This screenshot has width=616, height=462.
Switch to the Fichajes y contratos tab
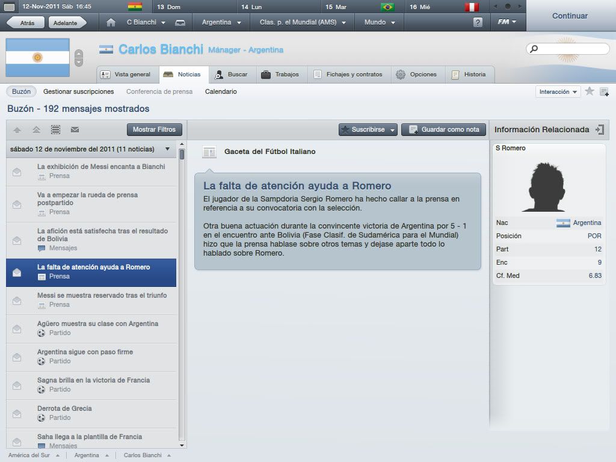[x=348, y=74]
